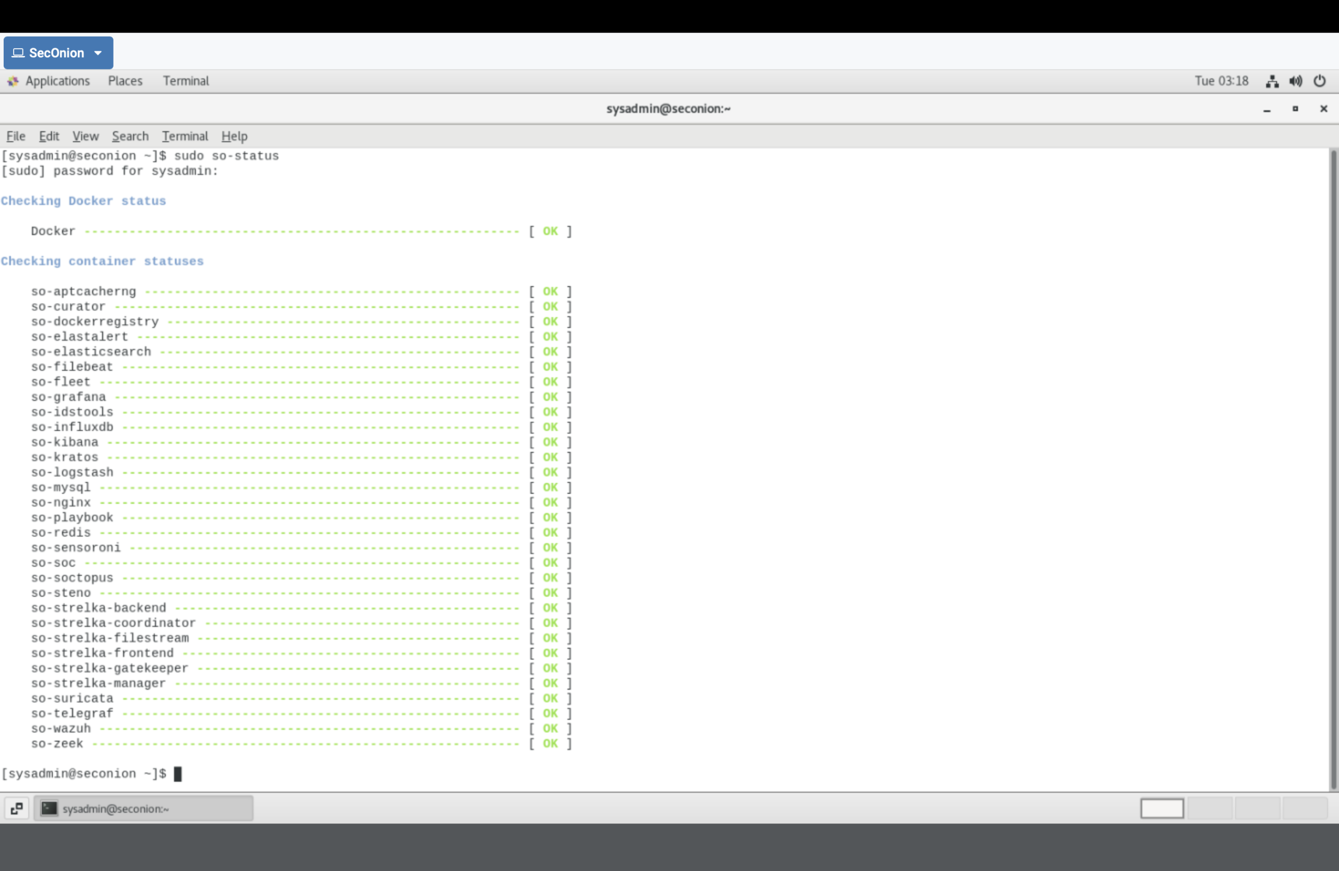Click the volume speaker icon

[1296, 81]
